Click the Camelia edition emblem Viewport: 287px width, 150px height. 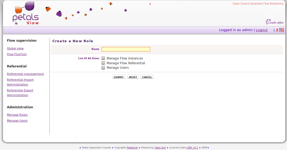[x=274, y=22]
